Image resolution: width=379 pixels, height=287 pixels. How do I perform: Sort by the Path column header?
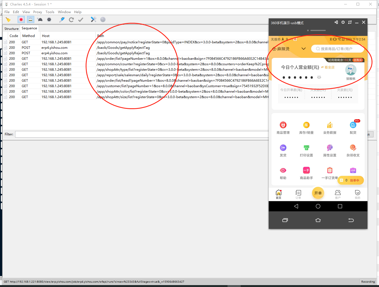[x=100, y=36]
